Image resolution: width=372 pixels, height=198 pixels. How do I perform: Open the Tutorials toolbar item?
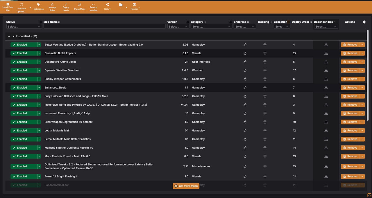click(134, 6)
